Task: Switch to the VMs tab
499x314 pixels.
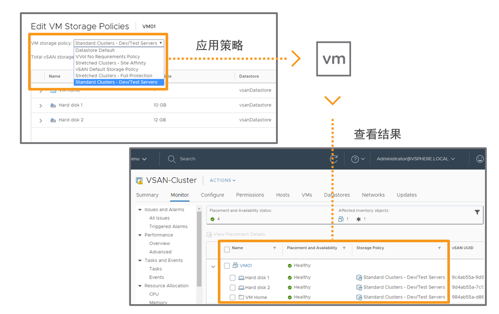Action: pos(307,195)
